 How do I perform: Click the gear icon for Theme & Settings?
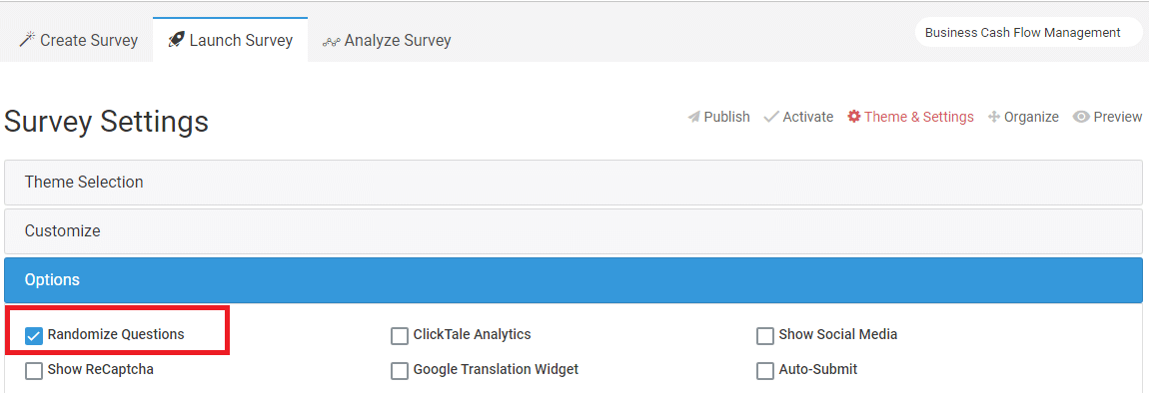click(x=853, y=117)
